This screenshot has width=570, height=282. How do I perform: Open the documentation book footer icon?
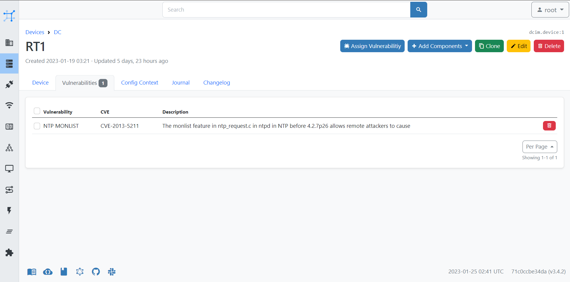click(32, 272)
